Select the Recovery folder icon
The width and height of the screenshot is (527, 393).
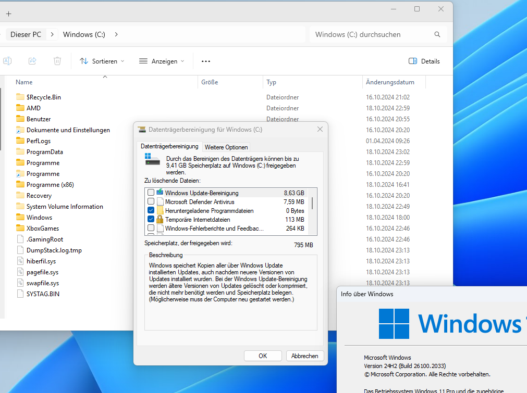click(20, 195)
